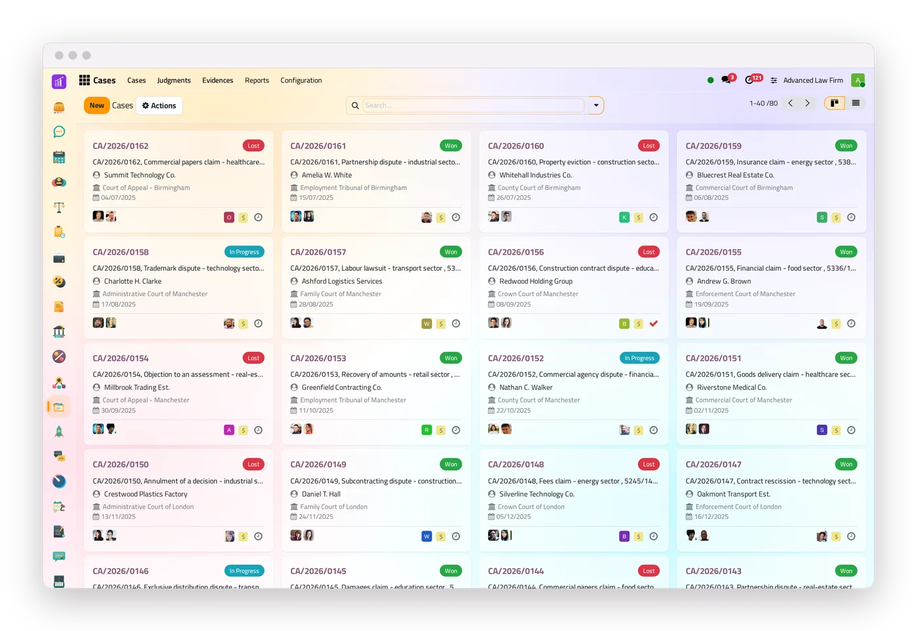
Task: Switch to list view
Action: click(x=855, y=104)
